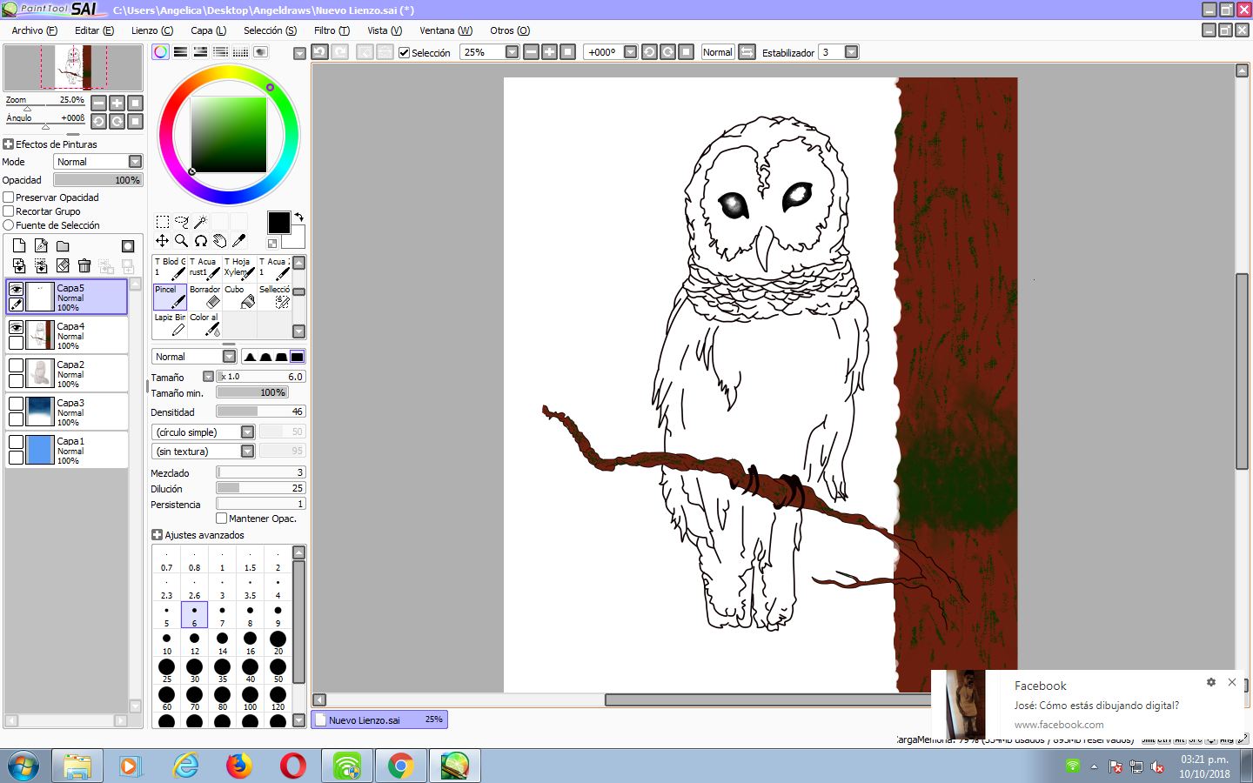Show the Capa2 layer
The height and width of the screenshot is (783, 1253).
pyautogui.click(x=16, y=365)
